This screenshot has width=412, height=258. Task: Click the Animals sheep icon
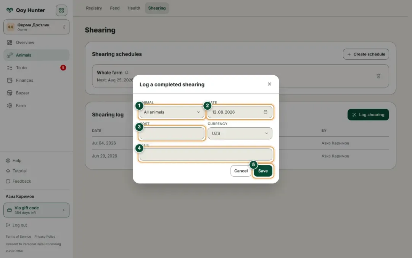coord(10,55)
